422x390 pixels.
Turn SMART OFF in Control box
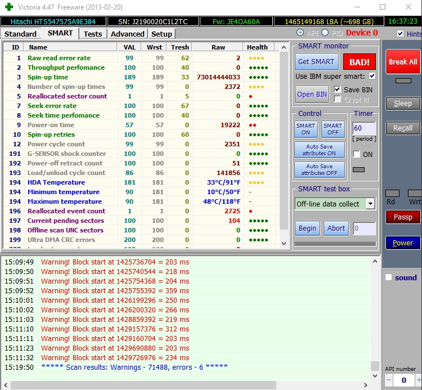pyautogui.click(x=333, y=129)
